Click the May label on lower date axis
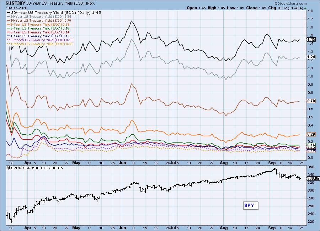The image size is (320, 231). pos(76,228)
